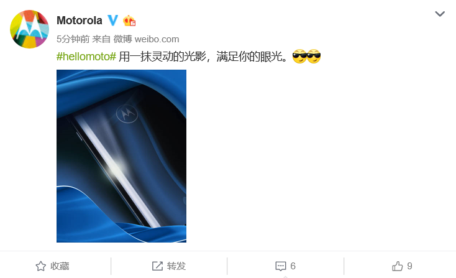Click the blue V verified badge

tap(113, 21)
